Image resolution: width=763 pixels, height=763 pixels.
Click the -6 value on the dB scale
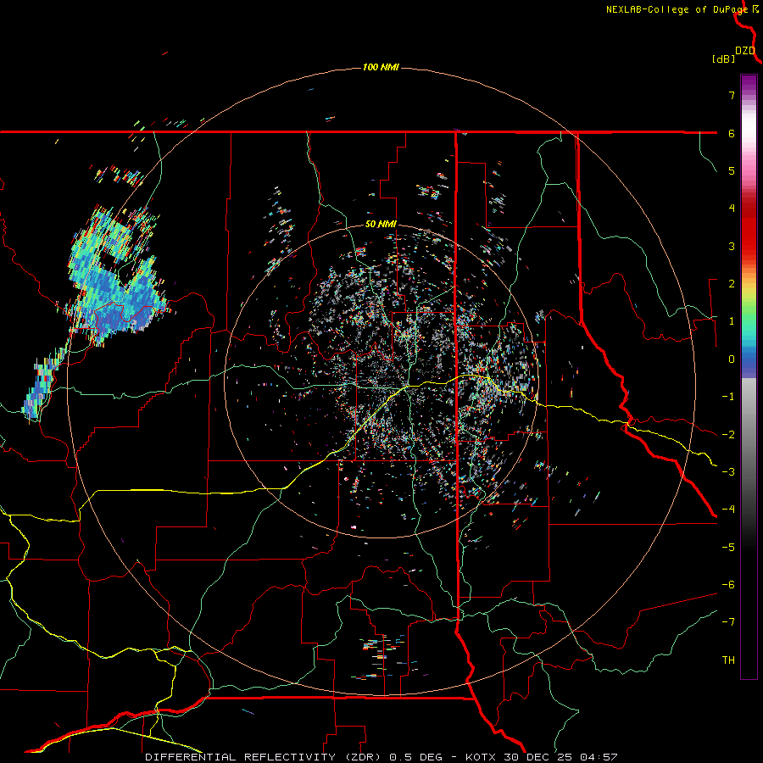tap(728, 585)
